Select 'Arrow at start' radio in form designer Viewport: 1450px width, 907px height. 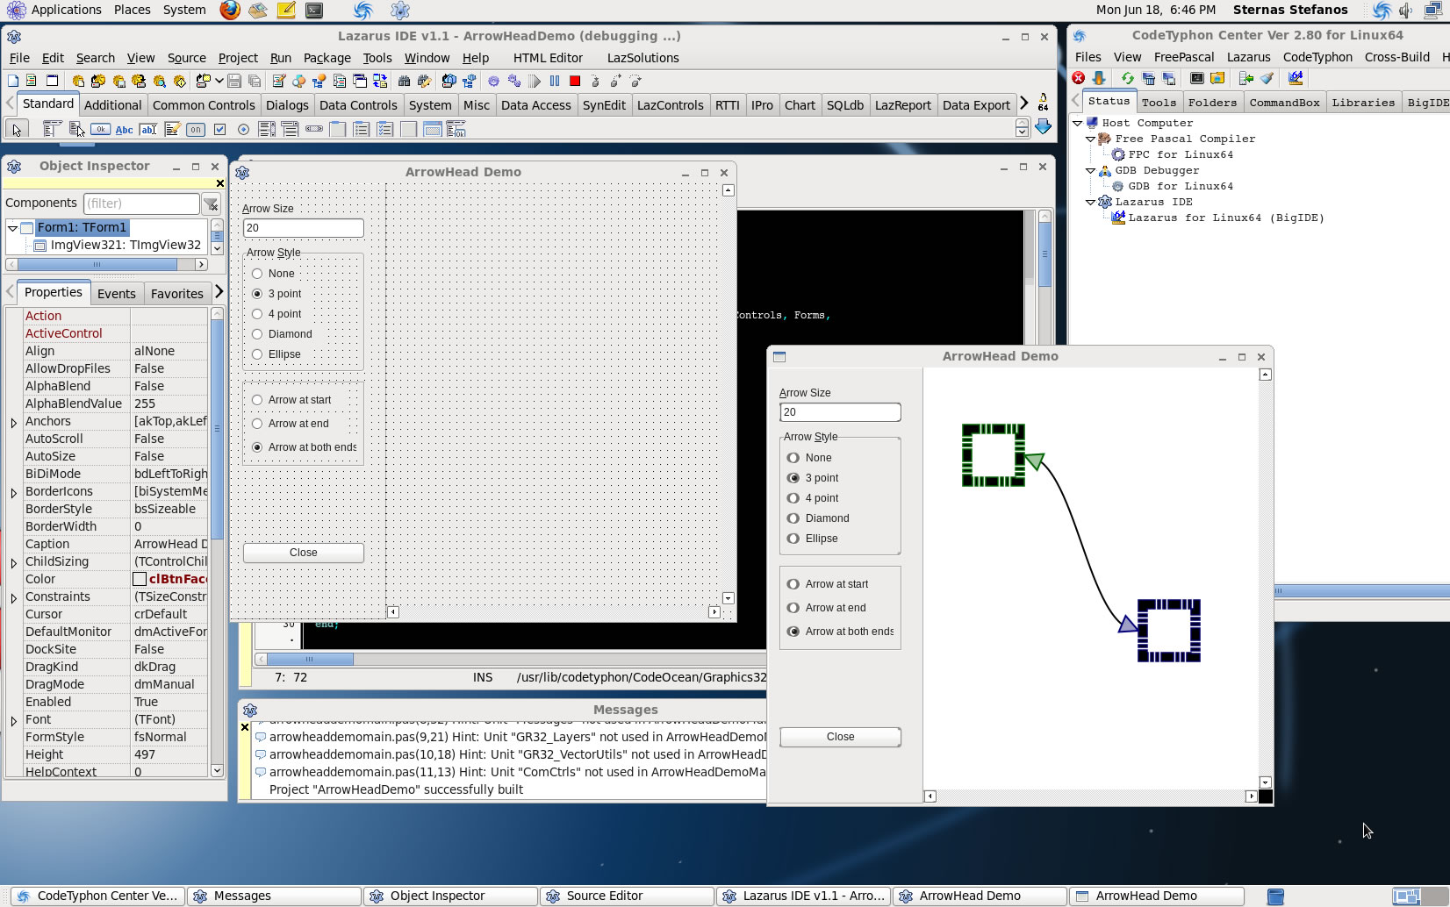pyautogui.click(x=257, y=400)
